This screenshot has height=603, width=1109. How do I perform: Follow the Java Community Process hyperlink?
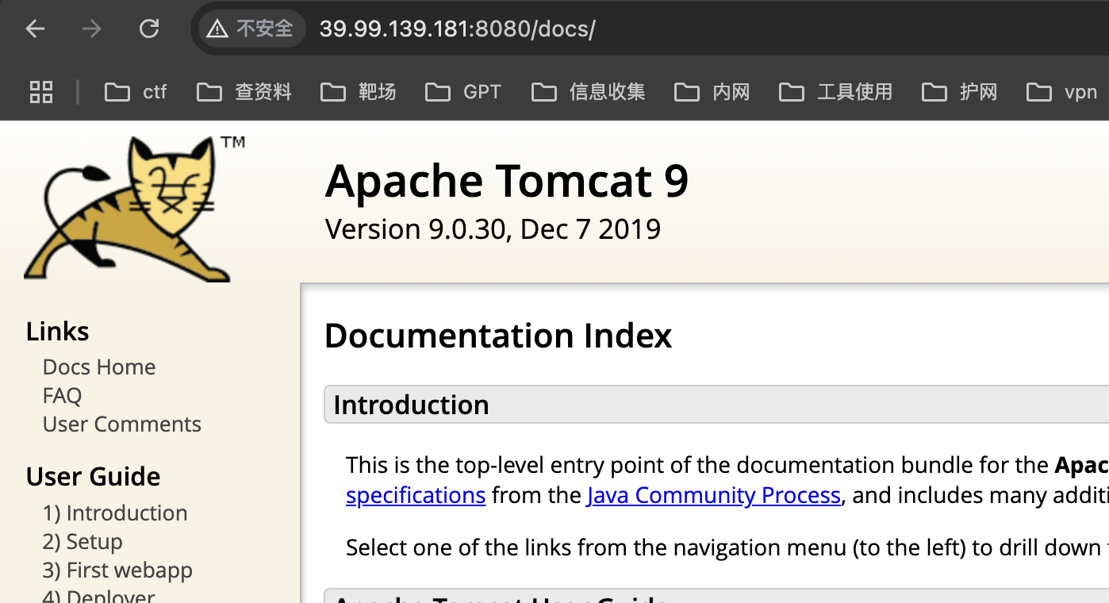(x=713, y=495)
